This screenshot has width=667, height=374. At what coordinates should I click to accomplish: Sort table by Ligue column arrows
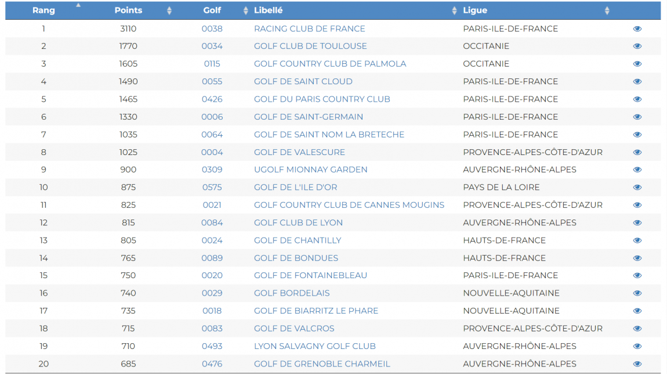coord(607,10)
